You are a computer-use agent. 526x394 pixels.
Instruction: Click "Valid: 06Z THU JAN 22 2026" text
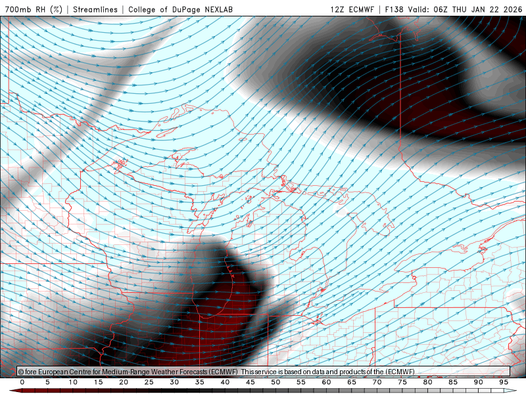tap(466, 9)
